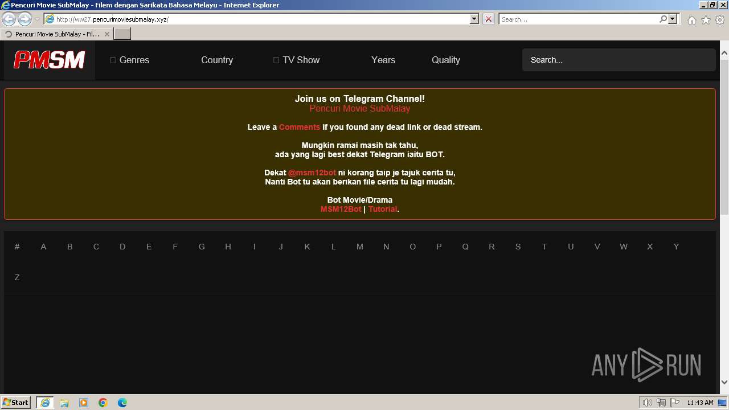Go back with the browser Back arrow

tap(9, 19)
